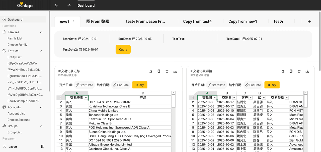Click the EndDate link chip in the 详情 panel

[x=253, y=85]
